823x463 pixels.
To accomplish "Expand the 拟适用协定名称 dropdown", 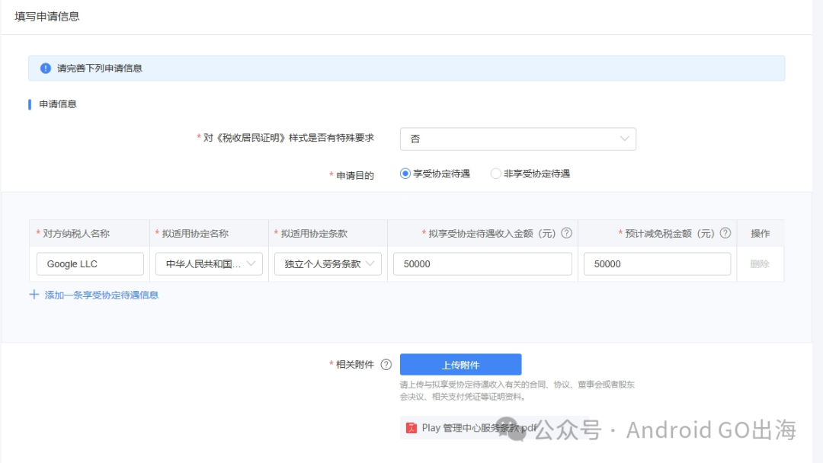I will click(209, 263).
